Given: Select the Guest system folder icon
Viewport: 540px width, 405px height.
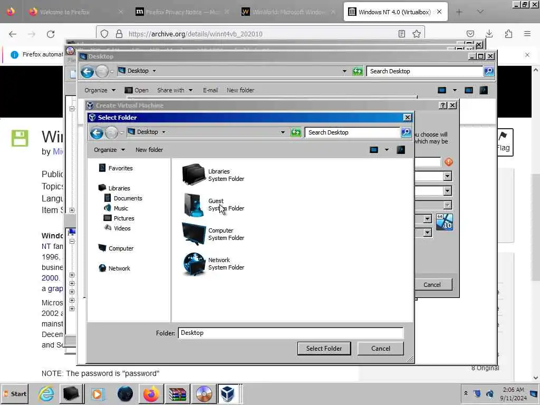Looking at the screenshot, I should [x=194, y=205].
